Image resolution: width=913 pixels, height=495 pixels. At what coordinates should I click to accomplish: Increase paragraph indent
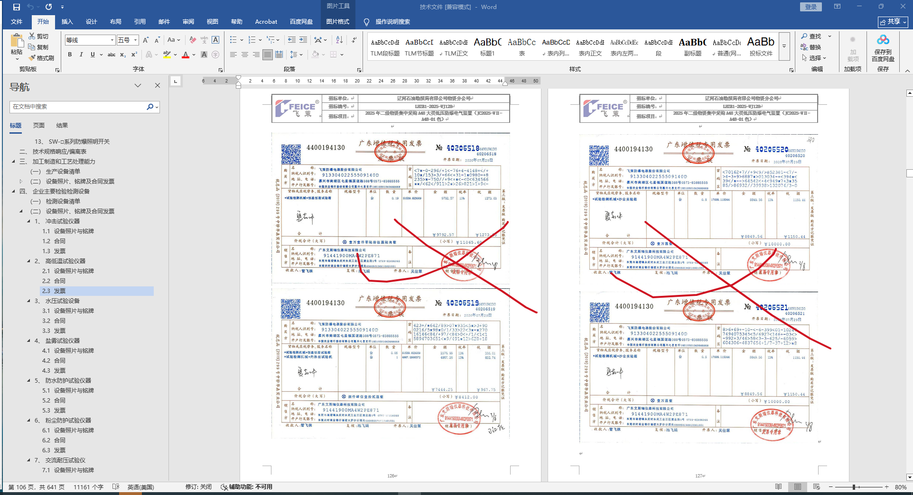pyautogui.click(x=303, y=40)
